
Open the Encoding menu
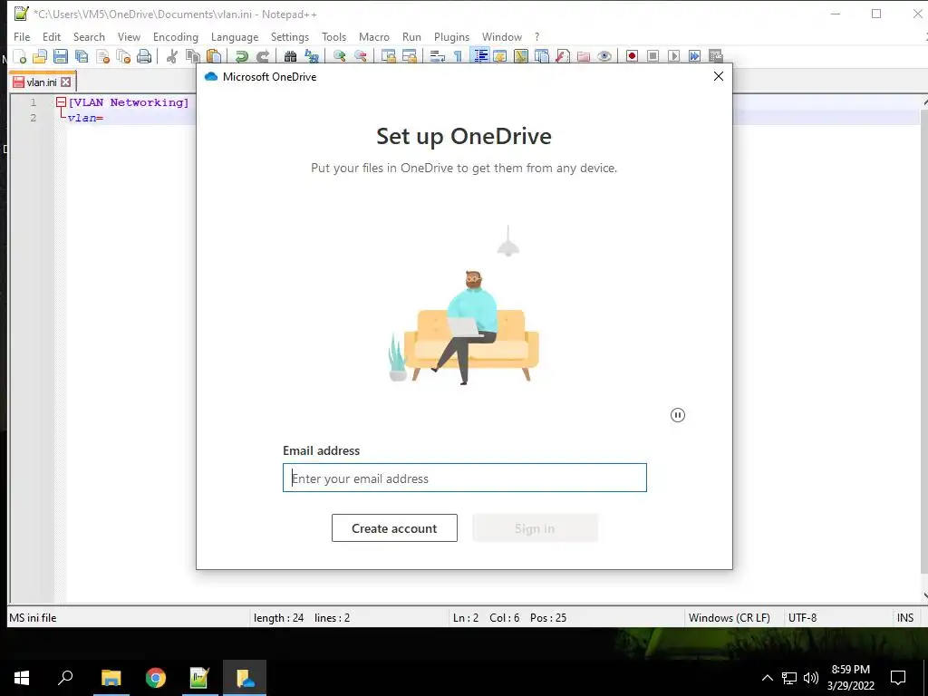[x=175, y=36]
